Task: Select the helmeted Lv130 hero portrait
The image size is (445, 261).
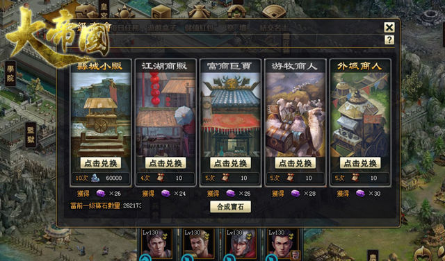Action: (241, 244)
